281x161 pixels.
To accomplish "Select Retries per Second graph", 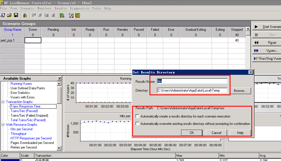I will pyautogui.click(x=23, y=147).
